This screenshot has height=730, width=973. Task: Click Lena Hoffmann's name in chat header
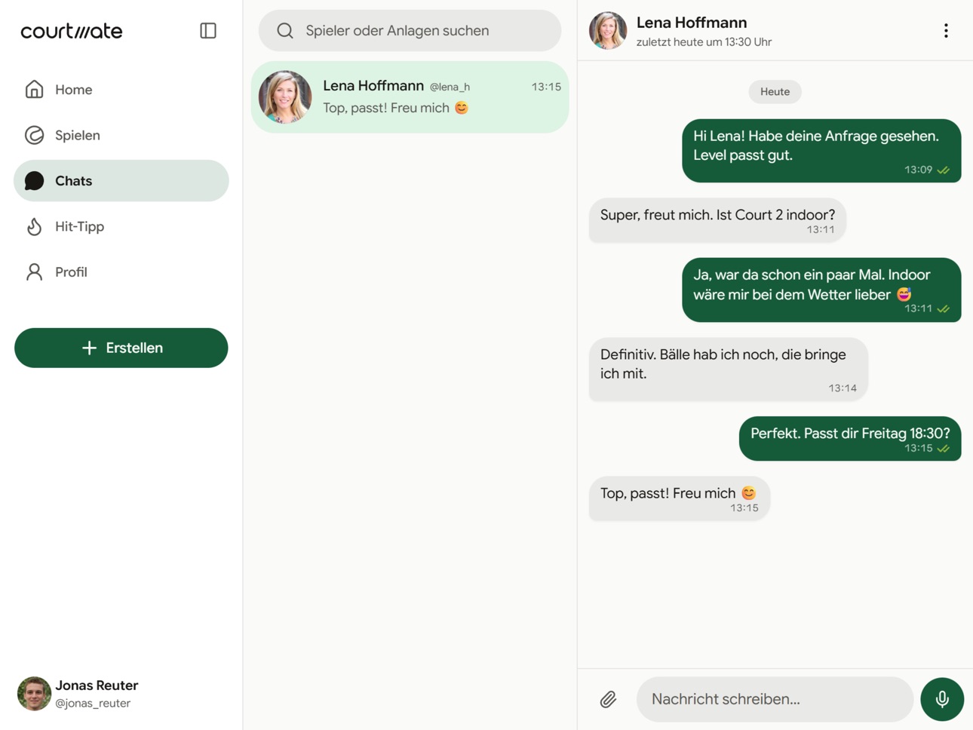pyautogui.click(x=692, y=23)
